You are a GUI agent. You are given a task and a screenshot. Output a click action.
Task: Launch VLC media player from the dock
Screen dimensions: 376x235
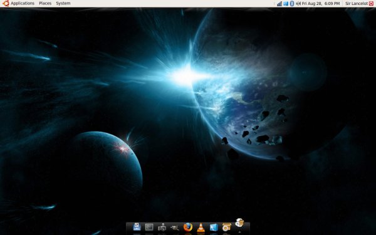(201, 227)
